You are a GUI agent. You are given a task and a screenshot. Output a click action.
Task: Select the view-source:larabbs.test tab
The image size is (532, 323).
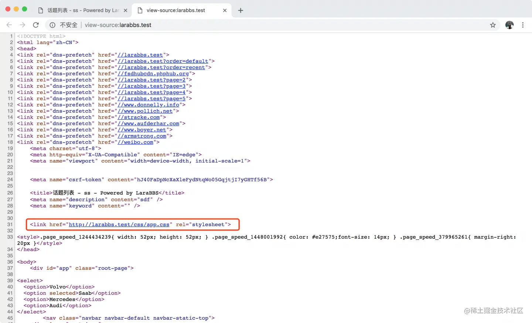(x=182, y=10)
